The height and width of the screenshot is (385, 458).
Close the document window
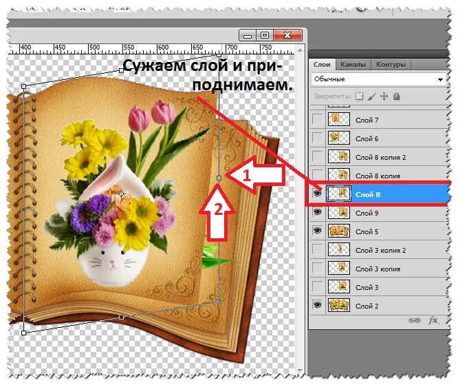point(287,35)
